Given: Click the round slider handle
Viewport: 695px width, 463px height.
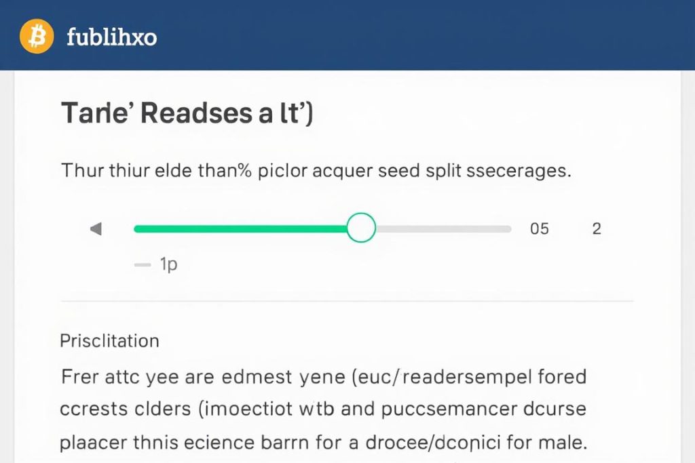Looking at the screenshot, I should tap(361, 228).
